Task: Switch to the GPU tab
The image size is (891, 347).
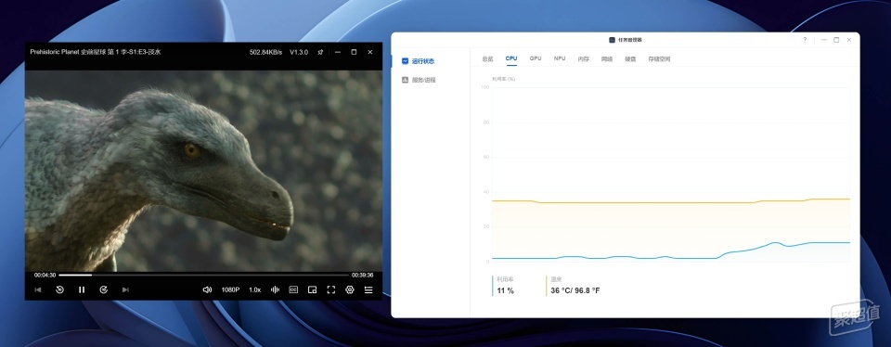Action: (x=536, y=58)
